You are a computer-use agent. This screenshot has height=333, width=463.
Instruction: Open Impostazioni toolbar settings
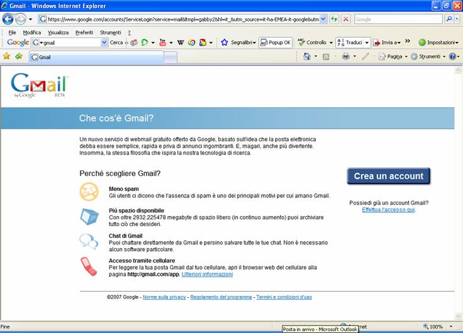tap(438, 43)
